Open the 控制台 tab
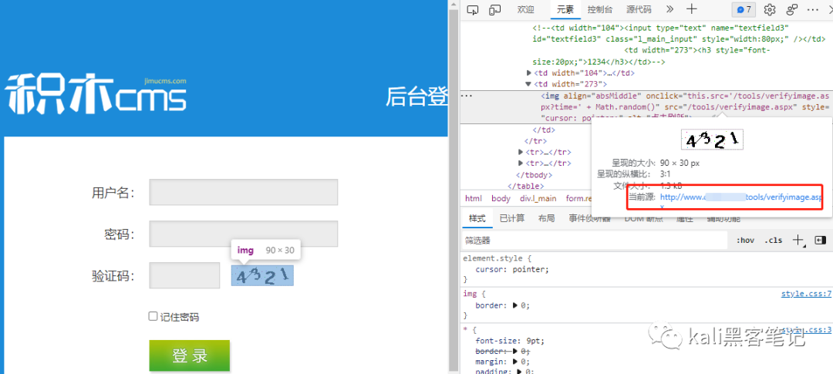This screenshot has width=833, height=374. (600, 9)
